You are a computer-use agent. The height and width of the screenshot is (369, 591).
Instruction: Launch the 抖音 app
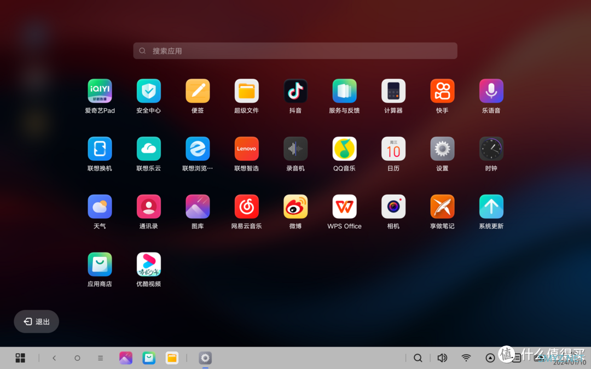[296, 91]
